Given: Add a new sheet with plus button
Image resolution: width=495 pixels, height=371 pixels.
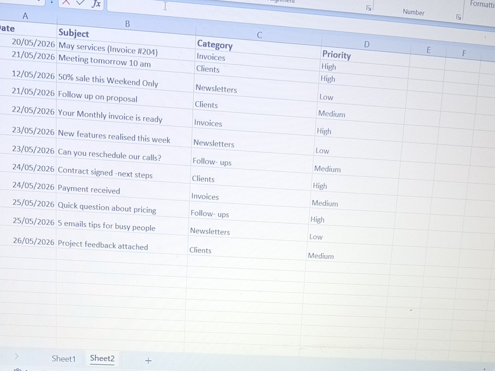Looking at the screenshot, I should point(148,360).
